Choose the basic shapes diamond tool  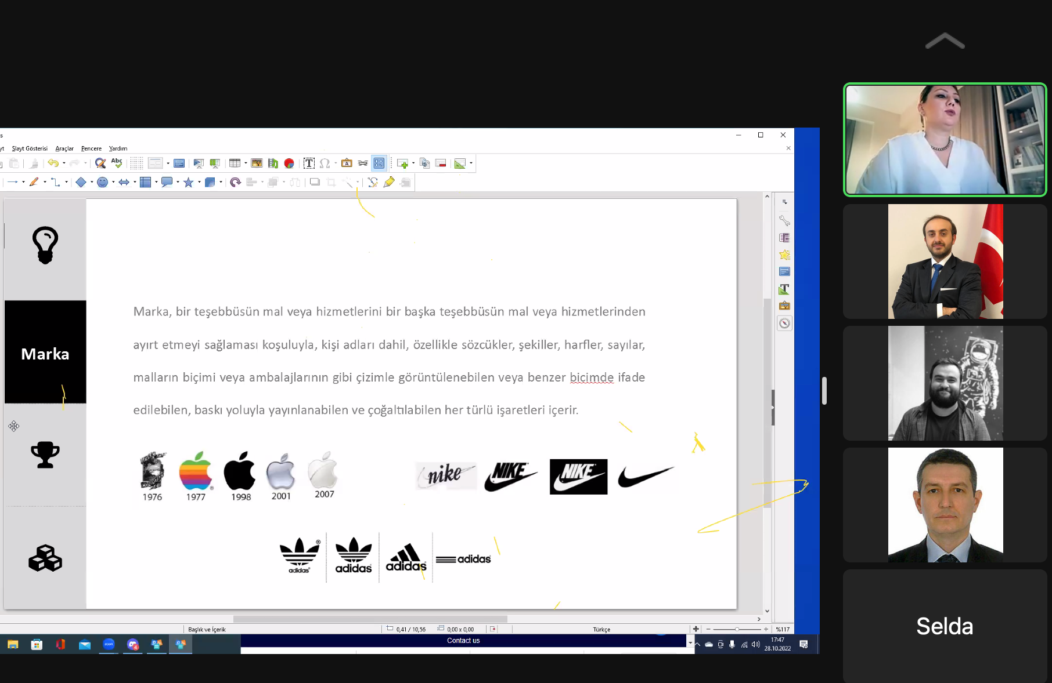point(81,182)
